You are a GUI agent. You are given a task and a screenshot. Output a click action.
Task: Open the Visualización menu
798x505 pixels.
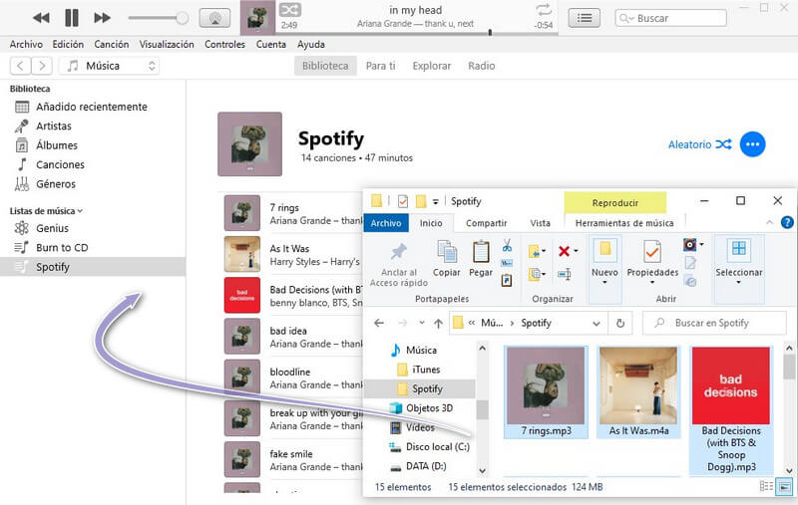[167, 44]
